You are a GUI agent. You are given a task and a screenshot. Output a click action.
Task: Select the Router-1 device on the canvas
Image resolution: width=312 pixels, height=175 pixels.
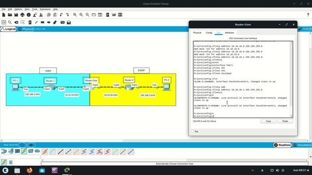coord(52,87)
